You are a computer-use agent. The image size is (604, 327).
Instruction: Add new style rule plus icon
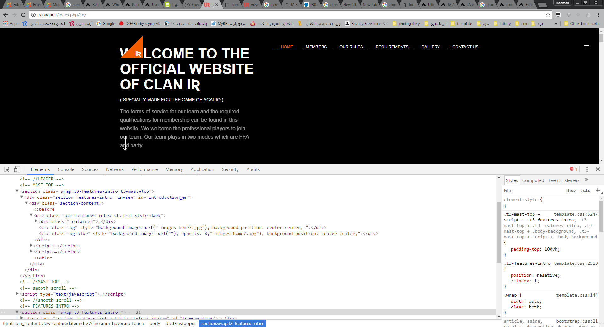coord(598,190)
